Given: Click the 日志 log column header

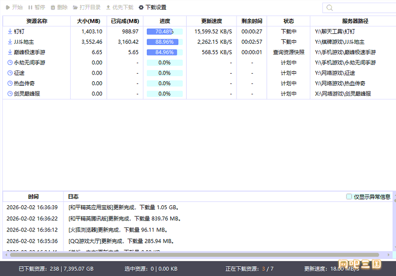Looking at the screenshot, I should pos(73,197).
